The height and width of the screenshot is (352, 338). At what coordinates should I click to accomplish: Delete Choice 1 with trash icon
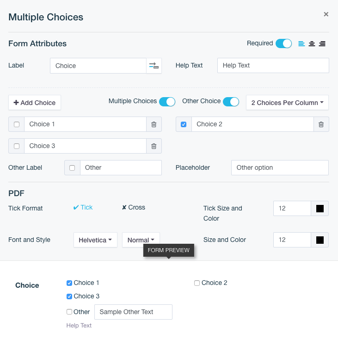pyautogui.click(x=154, y=124)
